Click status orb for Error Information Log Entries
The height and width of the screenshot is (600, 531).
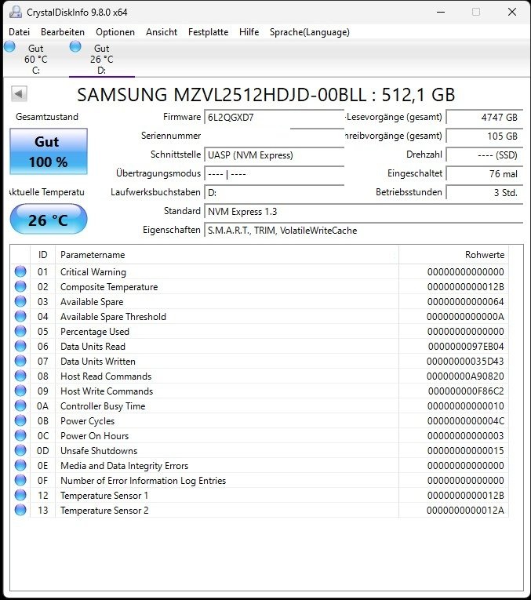pos(20,481)
